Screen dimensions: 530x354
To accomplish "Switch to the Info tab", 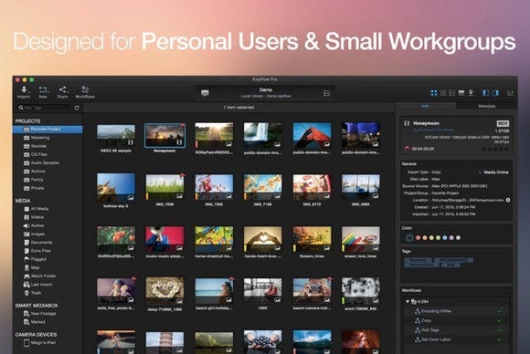I will point(425,107).
